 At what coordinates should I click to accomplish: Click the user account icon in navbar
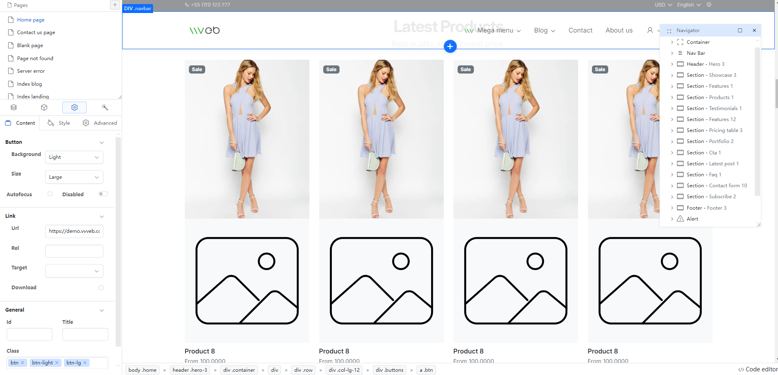click(x=650, y=30)
